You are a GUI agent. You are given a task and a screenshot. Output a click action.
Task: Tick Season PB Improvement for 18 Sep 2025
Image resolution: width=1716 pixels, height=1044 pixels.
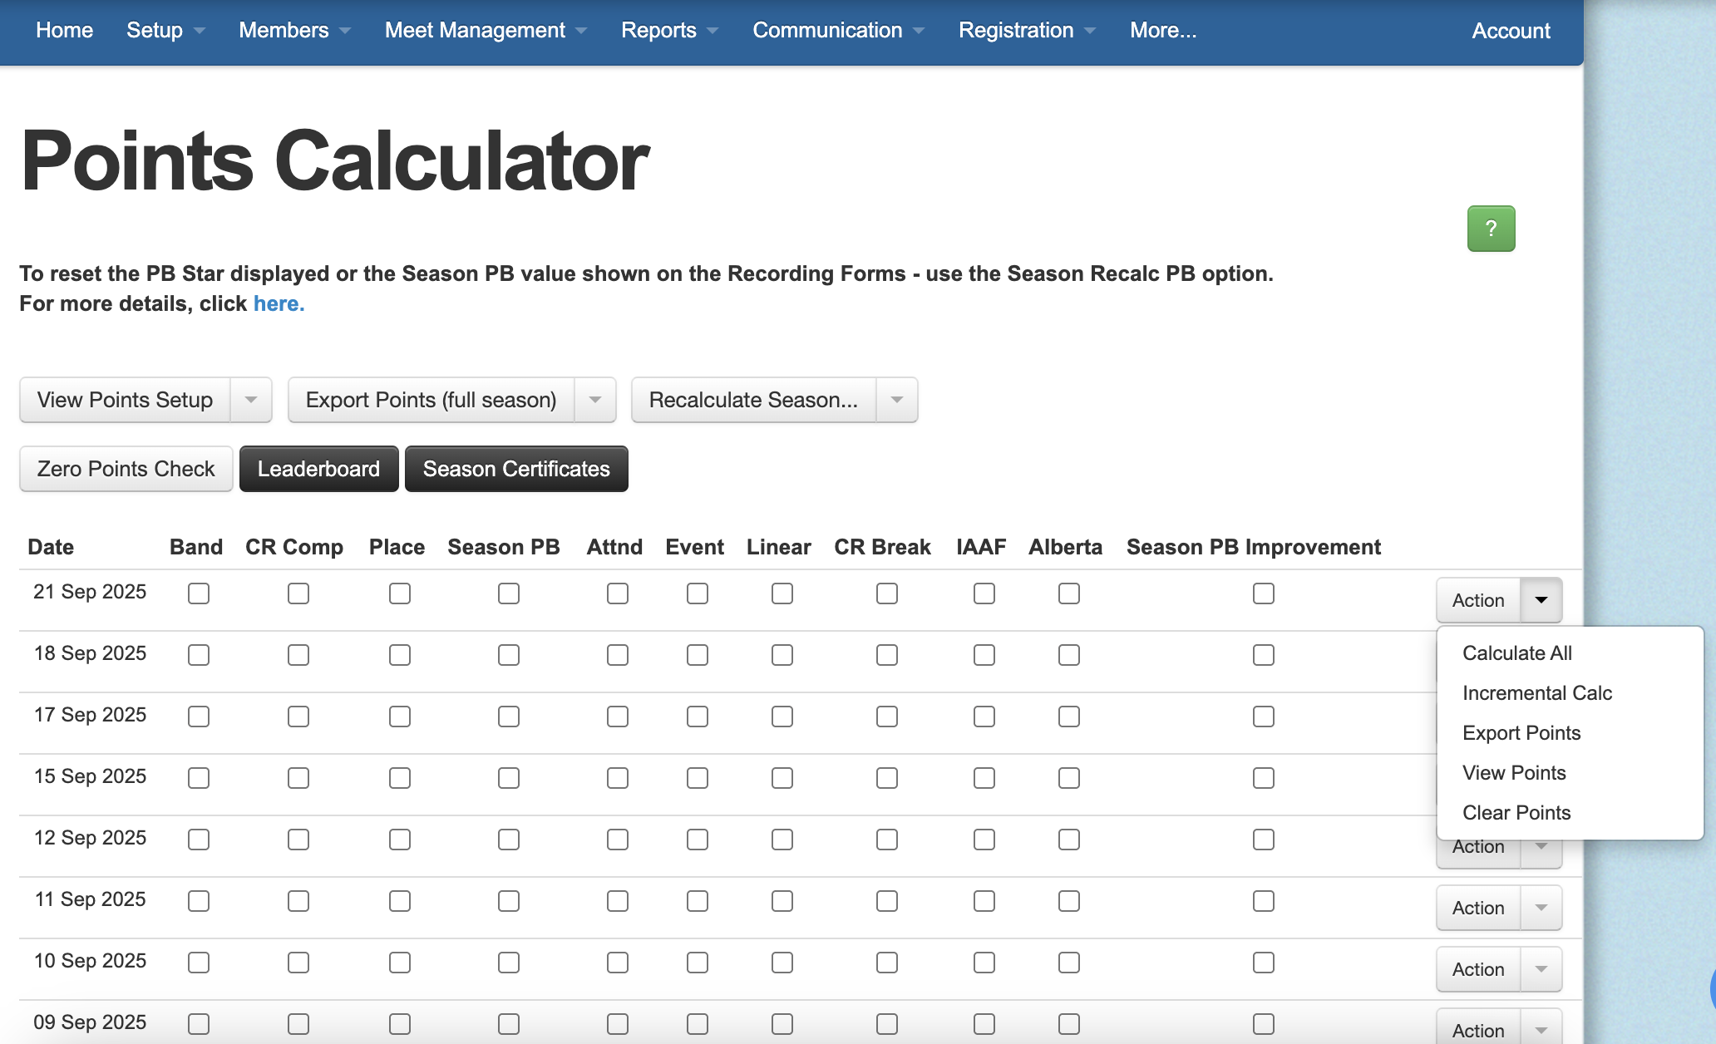click(x=1264, y=655)
